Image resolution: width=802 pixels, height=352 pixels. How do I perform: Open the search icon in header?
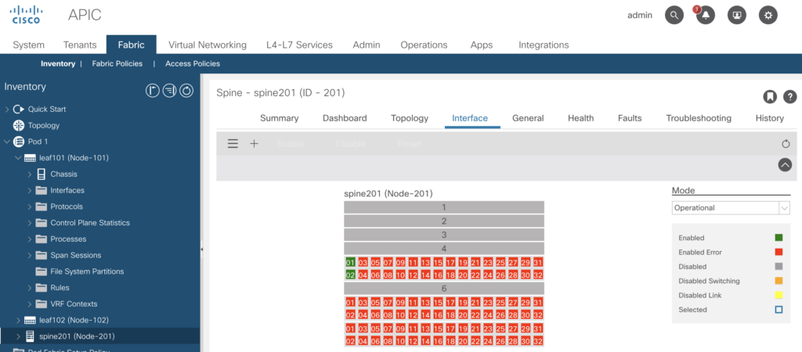[674, 16]
